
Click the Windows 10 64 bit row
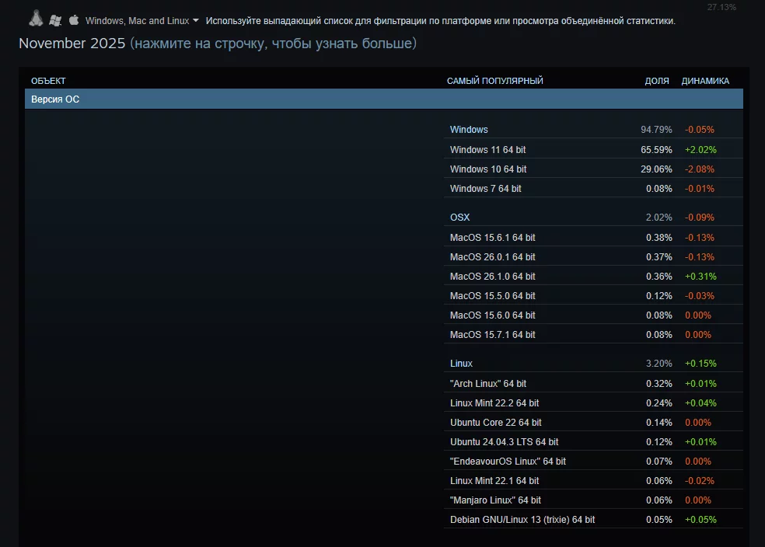click(x=488, y=169)
